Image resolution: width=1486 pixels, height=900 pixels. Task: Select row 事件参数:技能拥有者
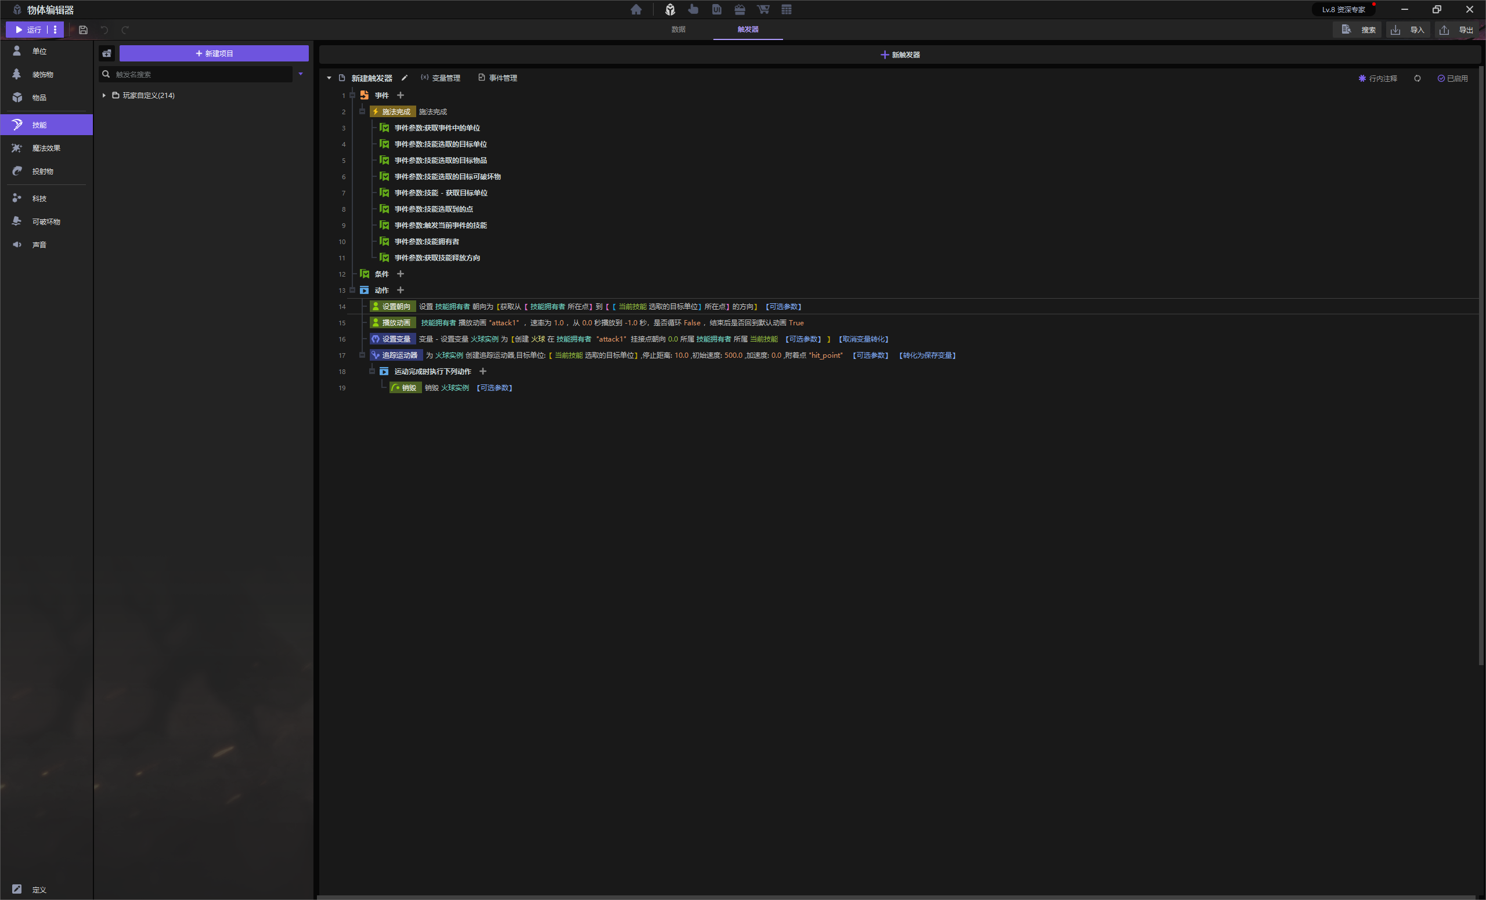tap(427, 242)
